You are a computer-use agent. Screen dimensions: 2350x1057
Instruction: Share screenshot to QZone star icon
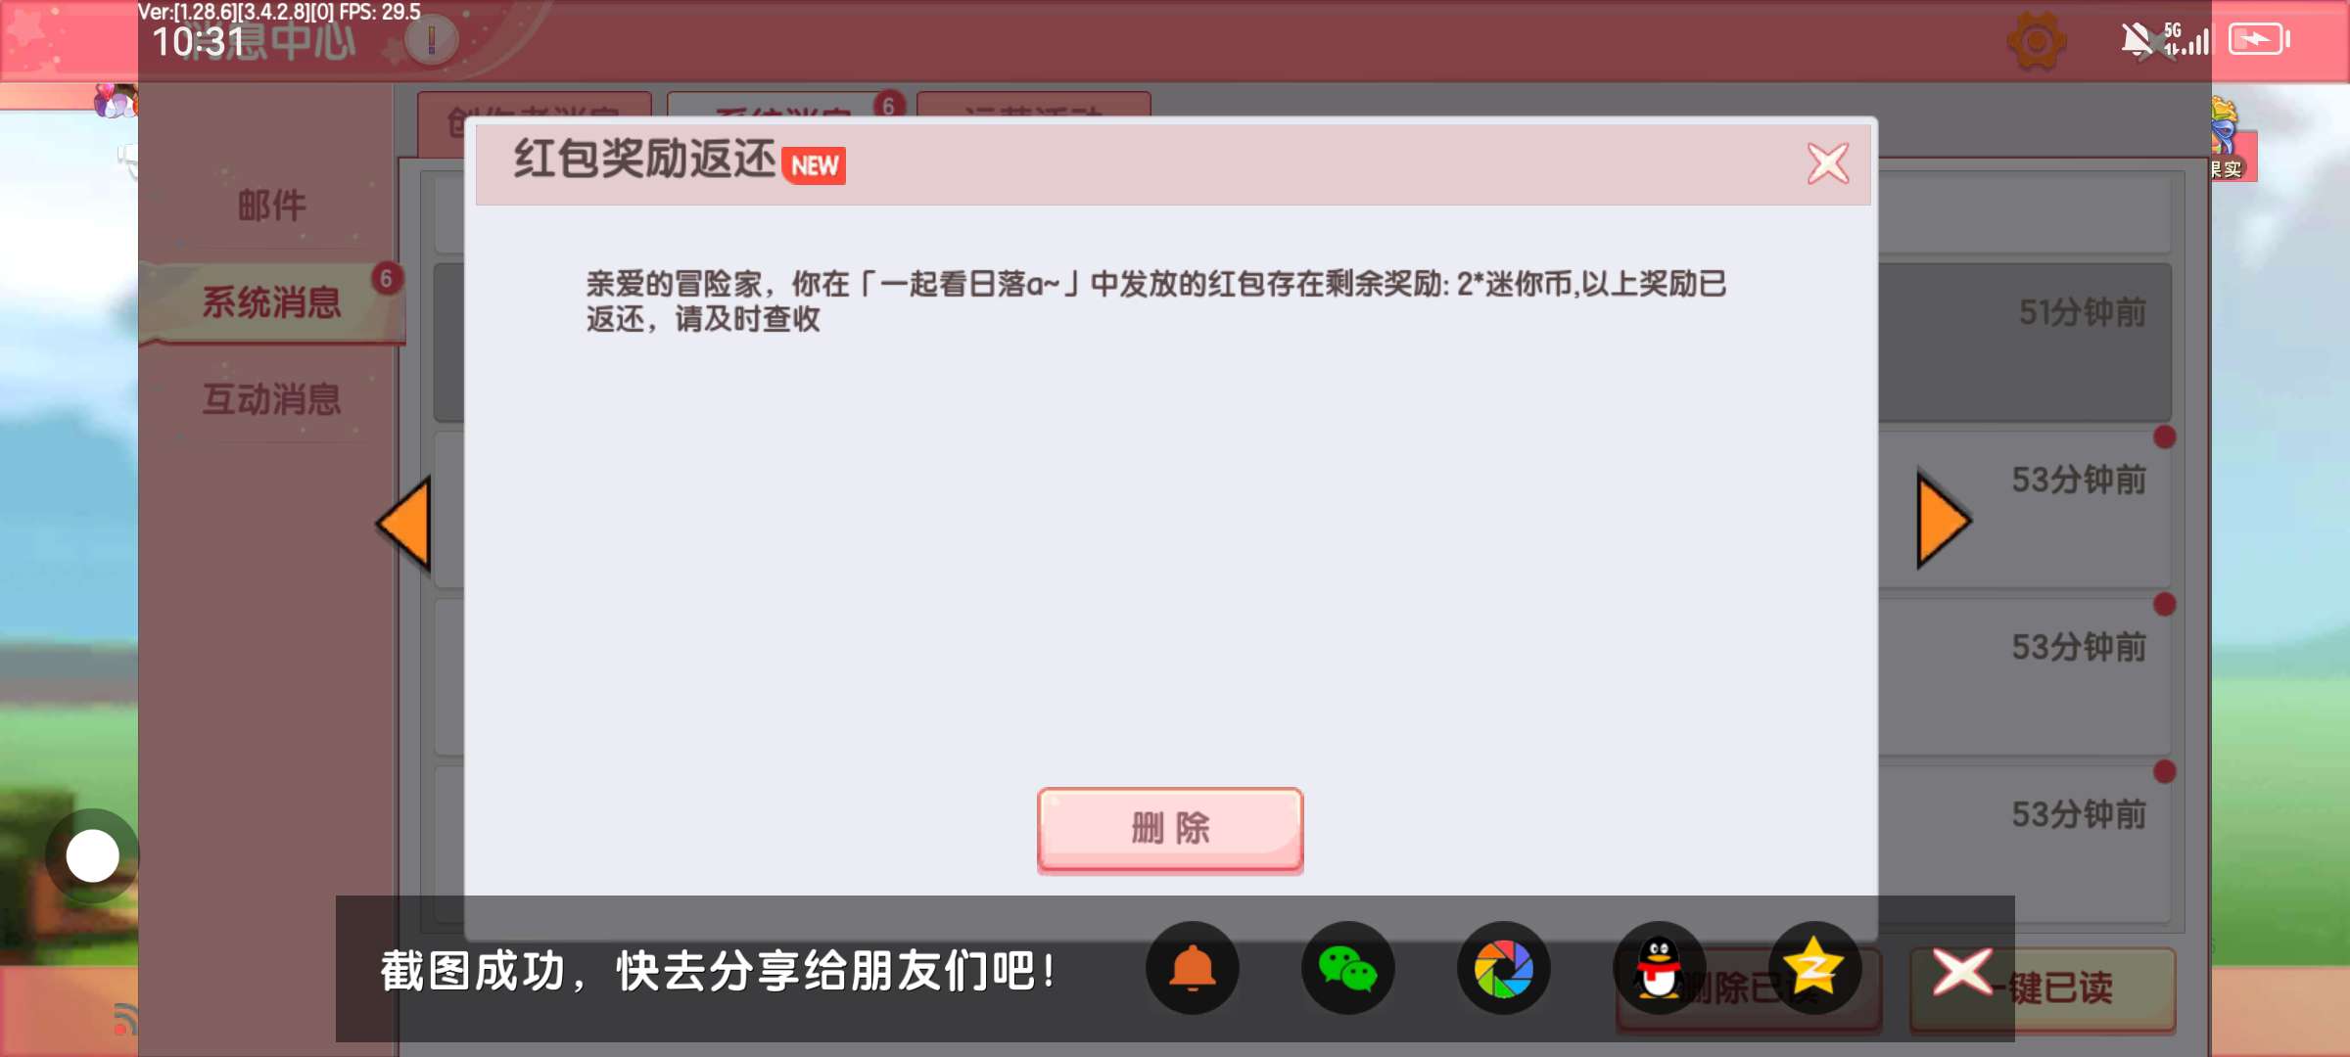click(x=1813, y=969)
